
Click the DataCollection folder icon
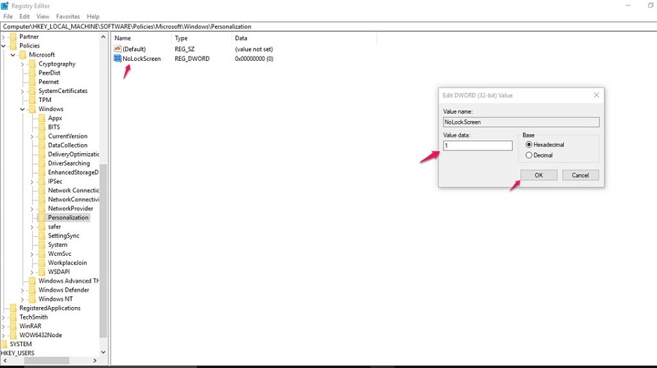(42, 145)
